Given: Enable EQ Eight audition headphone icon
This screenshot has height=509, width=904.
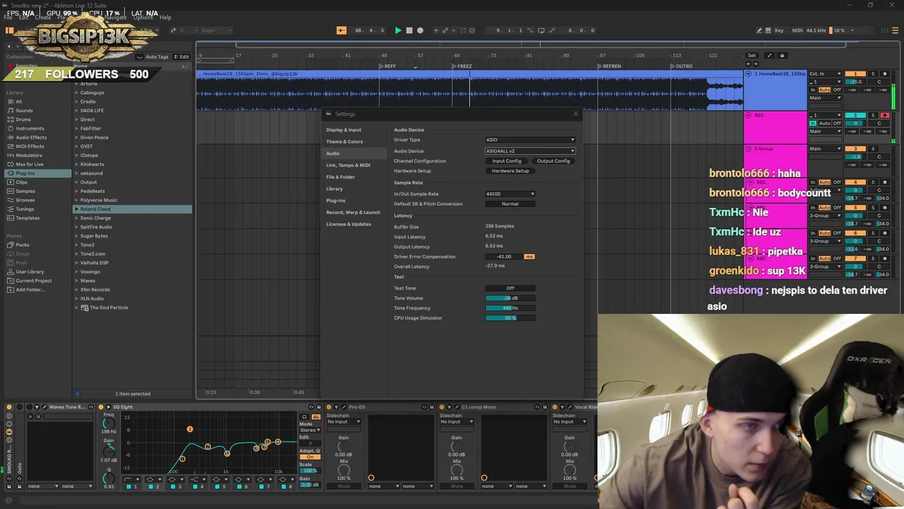Looking at the screenshot, I should (304, 416).
